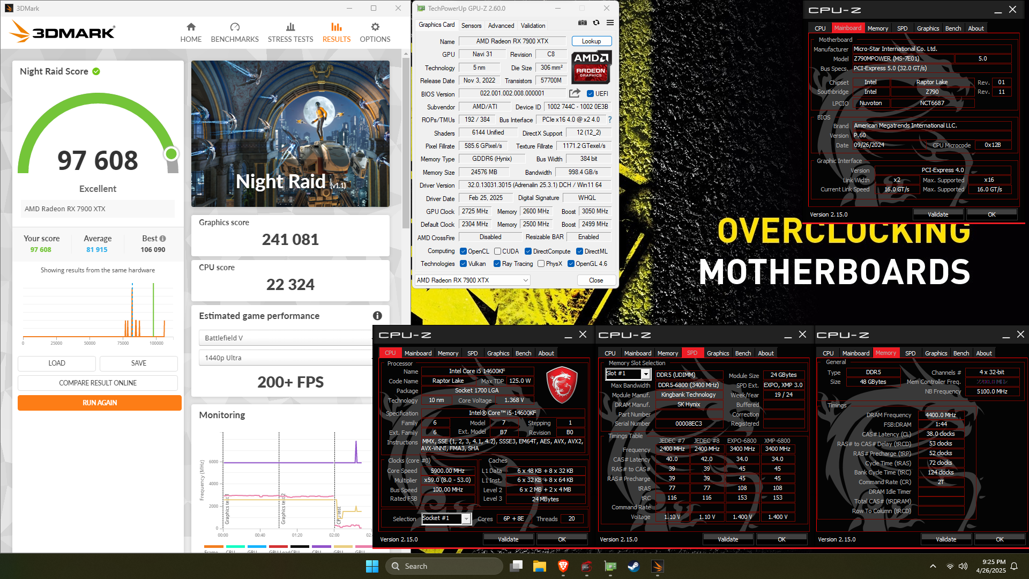The height and width of the screenshot is (579, 1029).
Task: Click AMD Radeon Graphics logo in GPU-Z
Action: (x=591, y=67)
